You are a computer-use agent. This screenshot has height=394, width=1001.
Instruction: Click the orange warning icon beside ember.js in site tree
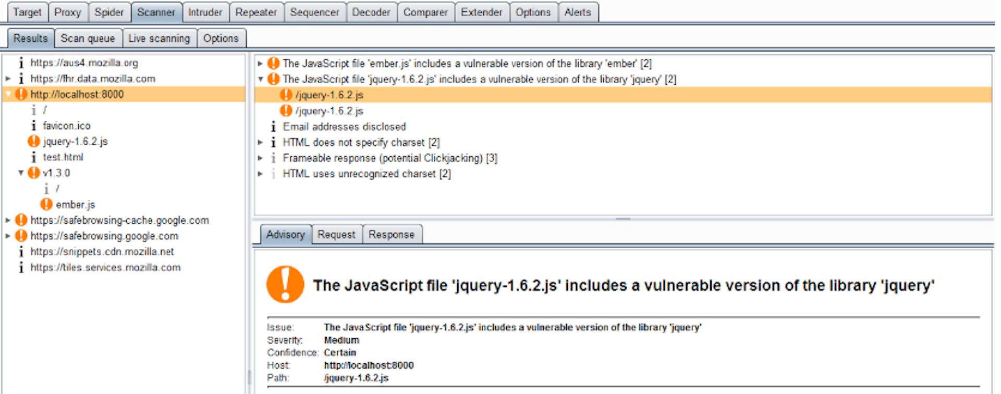[46, 205]
